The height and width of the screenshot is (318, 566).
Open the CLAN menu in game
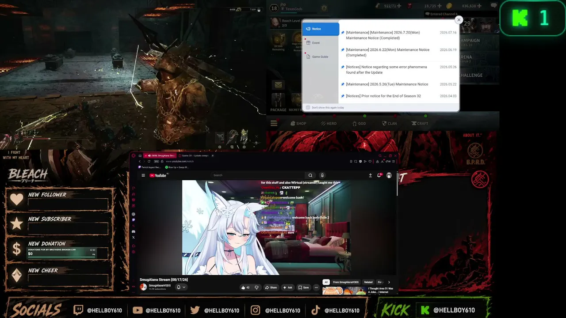coord(389,124)
